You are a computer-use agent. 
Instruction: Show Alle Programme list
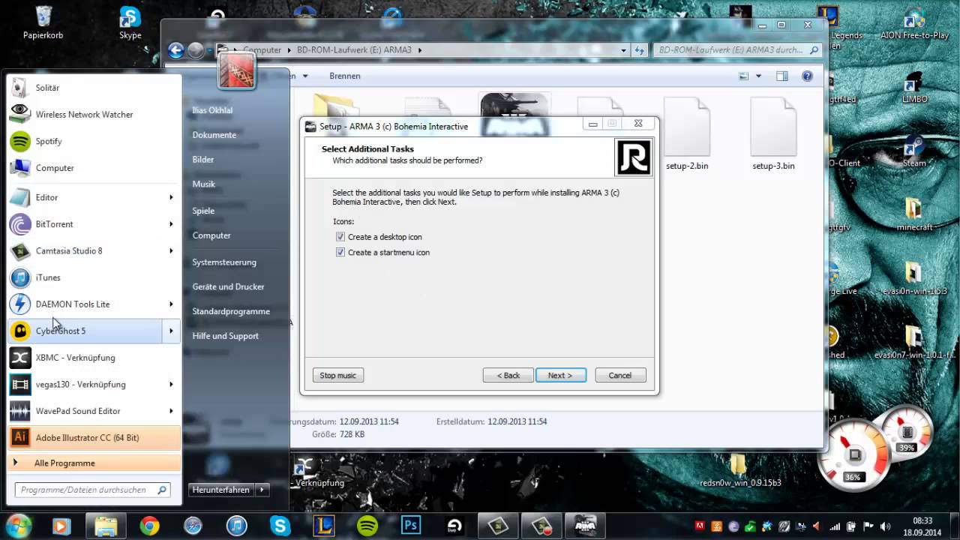click(x=94, y=463)
